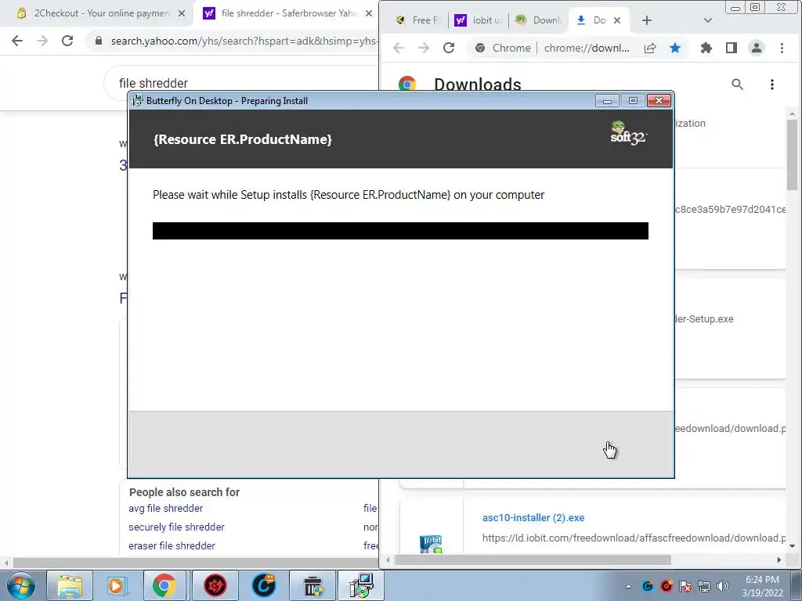Click the asc10-installer file thumbnail icon
The image size is (802, 601).
pos(432,543)
